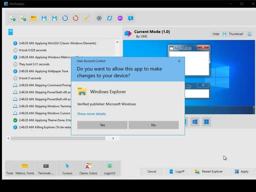The width and height of the screenshot is (256, 192).
Task: Click the new theme from wallpaper icon
Action: [13, 18]
